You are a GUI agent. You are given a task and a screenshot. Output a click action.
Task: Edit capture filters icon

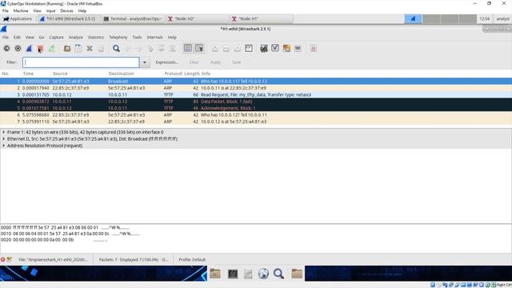[264, 49]
